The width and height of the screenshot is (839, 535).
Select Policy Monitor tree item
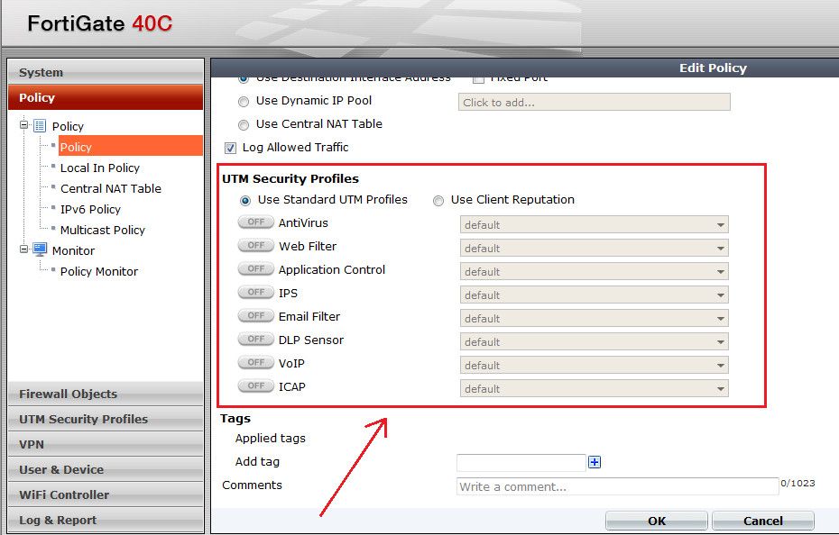tap(99, 271)
